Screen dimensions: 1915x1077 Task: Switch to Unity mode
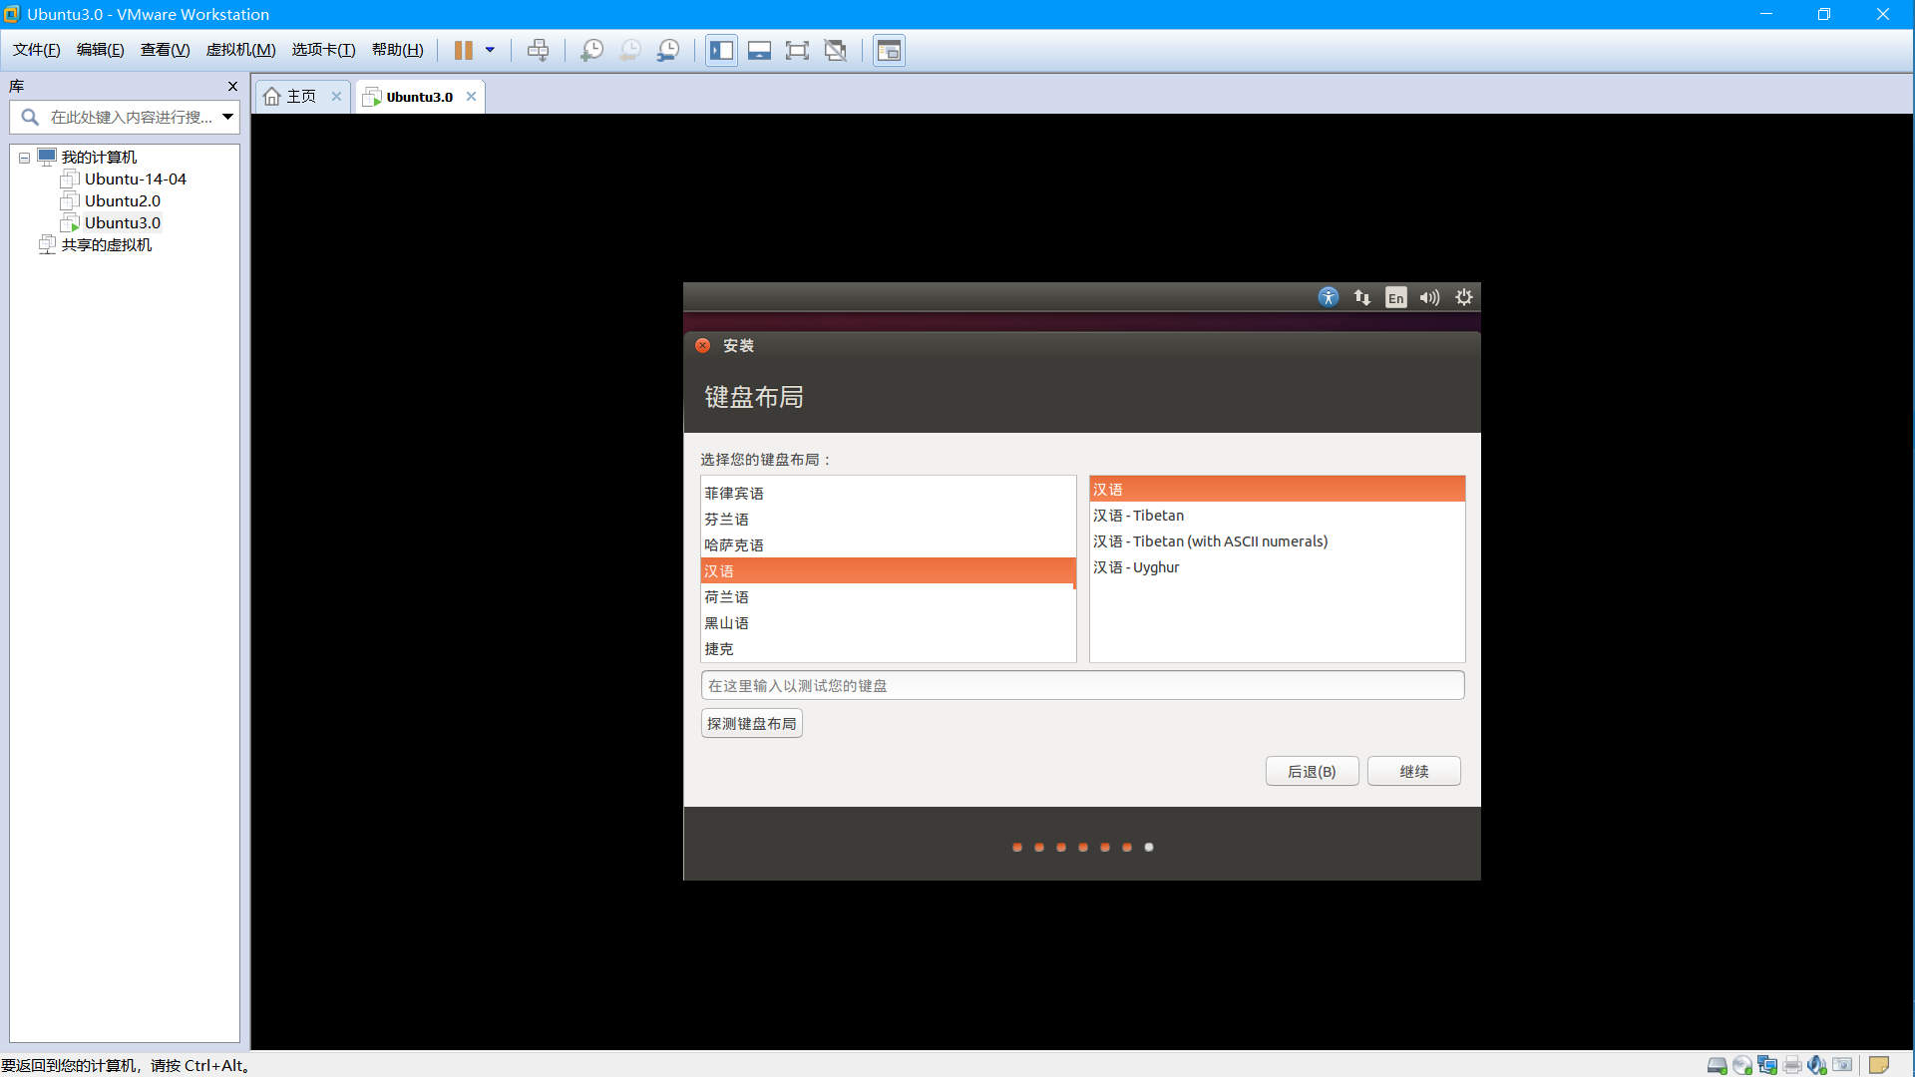pyautogui.click(x=836, y=50)
